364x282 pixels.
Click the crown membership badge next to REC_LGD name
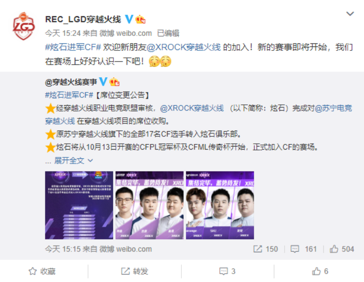coord(140,19)
